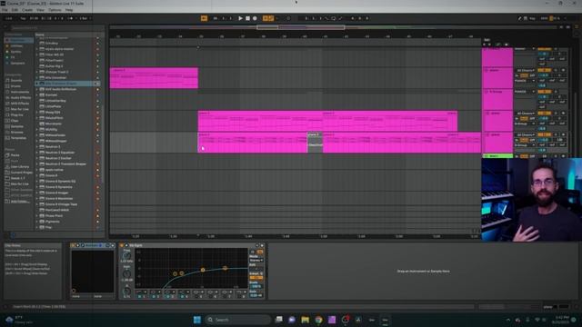Open the View menu
Image resolution: width=582 pixels, height=327 pixels.
click(40, 10)
